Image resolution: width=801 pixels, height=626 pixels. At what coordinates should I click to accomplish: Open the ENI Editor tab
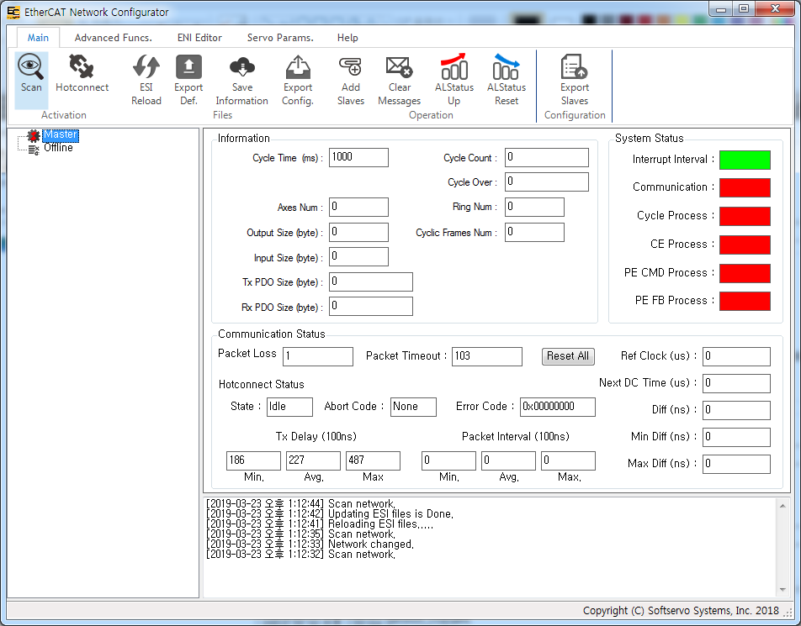pyautogui.click(x=199, y=38)
